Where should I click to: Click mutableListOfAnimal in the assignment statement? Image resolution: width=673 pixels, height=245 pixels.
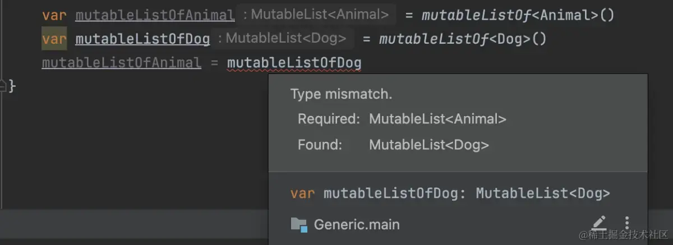point(121,63)
